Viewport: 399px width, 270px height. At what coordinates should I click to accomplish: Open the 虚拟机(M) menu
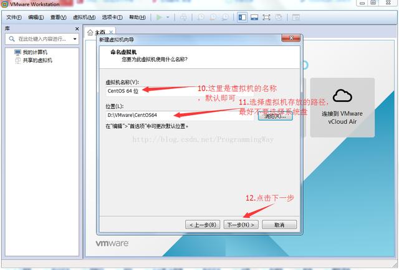tap(85, 17)
